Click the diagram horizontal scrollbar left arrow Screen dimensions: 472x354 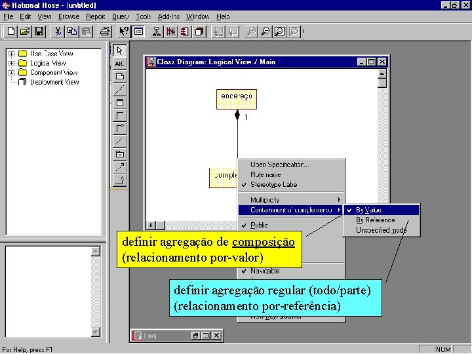point(151,225)
